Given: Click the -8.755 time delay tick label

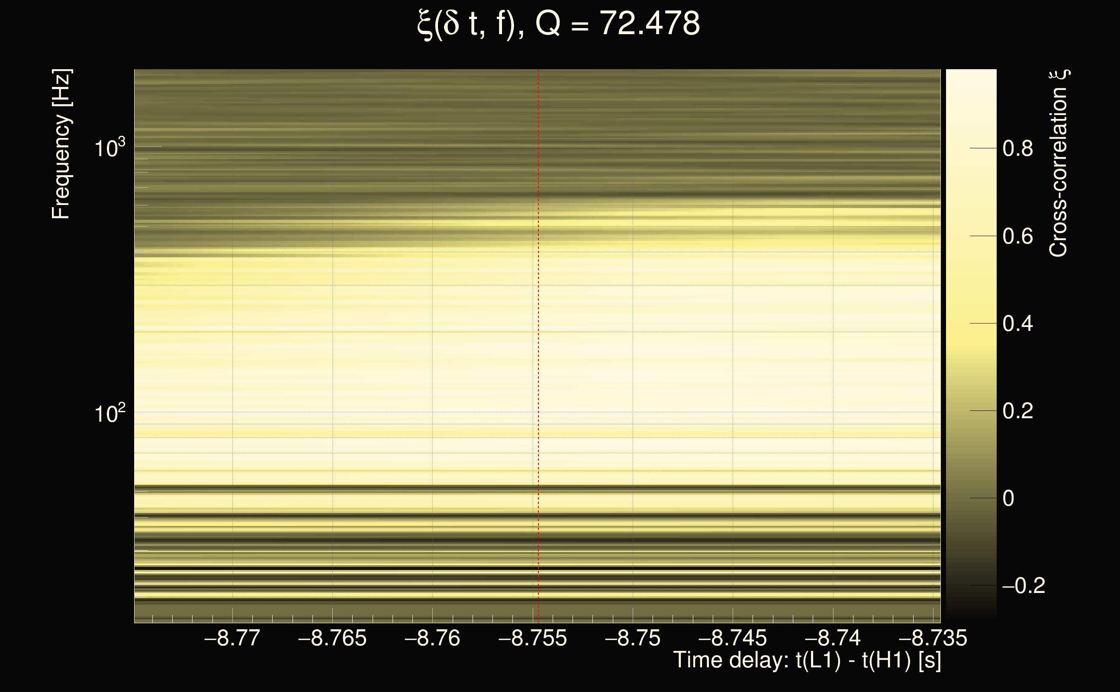Looking at the screenshot, I should pyautogui.click(x=533, y=638).
